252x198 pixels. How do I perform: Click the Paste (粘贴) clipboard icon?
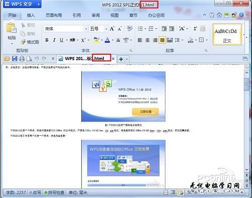pos(12,28)
